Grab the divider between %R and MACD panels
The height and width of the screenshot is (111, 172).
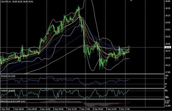coord(82,99)
